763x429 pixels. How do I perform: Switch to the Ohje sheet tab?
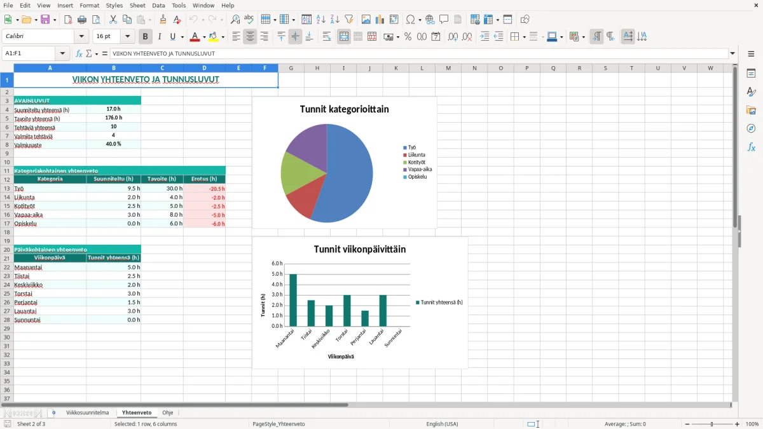(168, 412)
